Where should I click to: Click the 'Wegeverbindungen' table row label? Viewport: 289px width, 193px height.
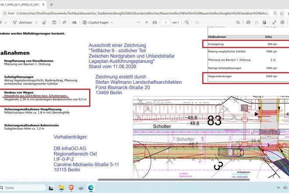(220, 76)
